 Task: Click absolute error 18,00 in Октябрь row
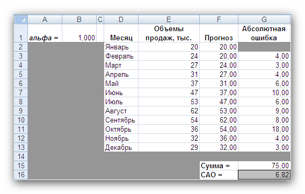[264, 129]
